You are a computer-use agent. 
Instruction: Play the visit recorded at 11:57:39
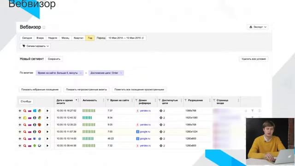pyautogui.click(x=47, y=132)
